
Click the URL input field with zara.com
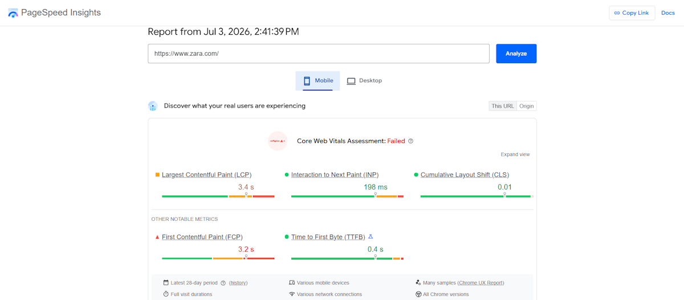click(x=319, y=54)
